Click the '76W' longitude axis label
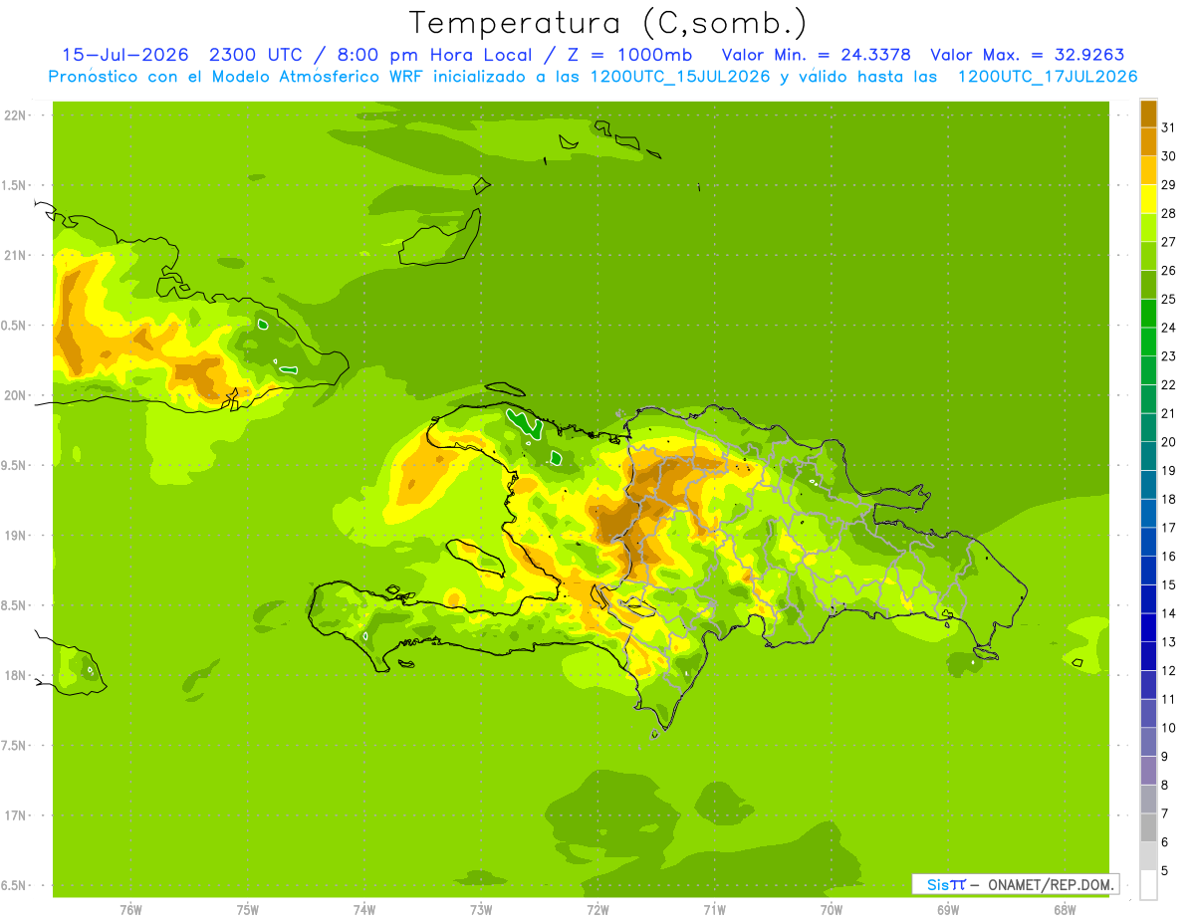The width and height of the screenshot is (1195, 923). [x=130, y=911]
